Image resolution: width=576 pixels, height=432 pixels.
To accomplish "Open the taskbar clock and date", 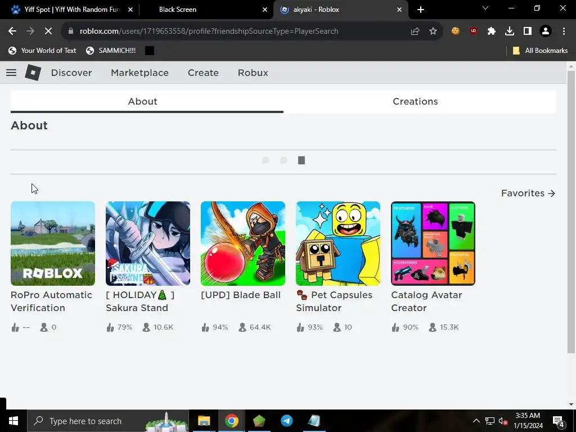I will 528,421.
